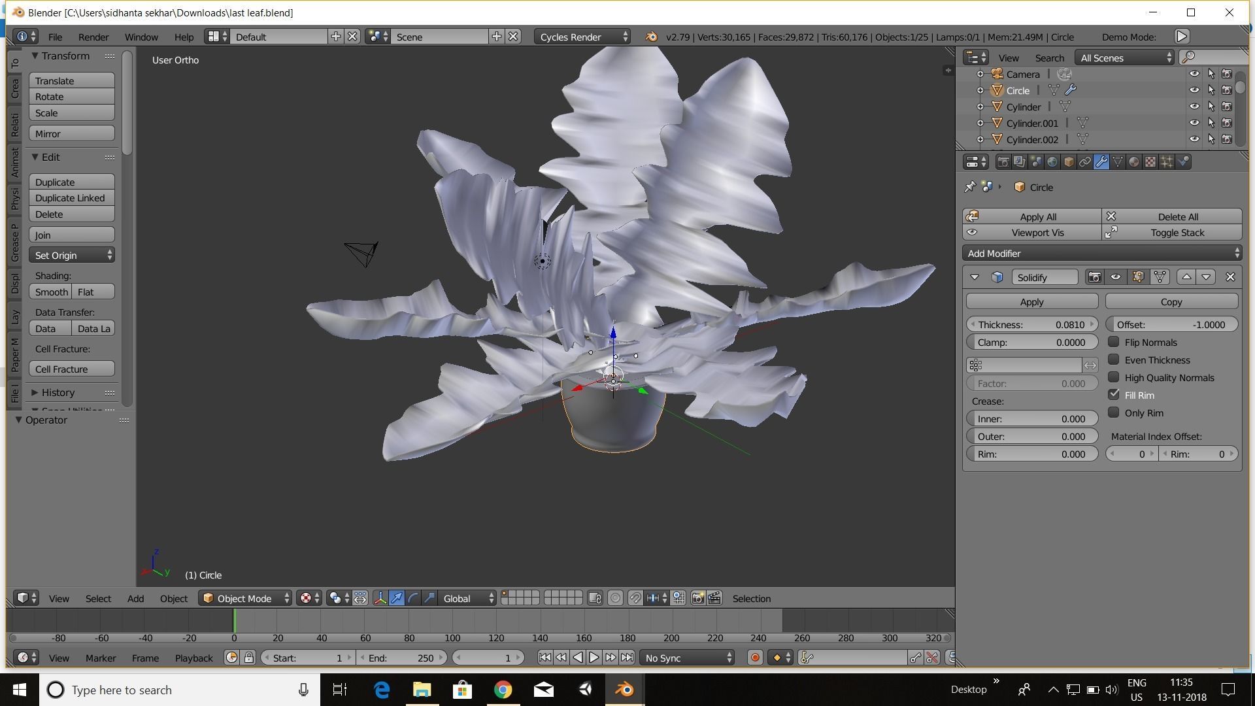Uncheck the Fill Rim checkbox

pyautogui.click(x=1114, y=395)
